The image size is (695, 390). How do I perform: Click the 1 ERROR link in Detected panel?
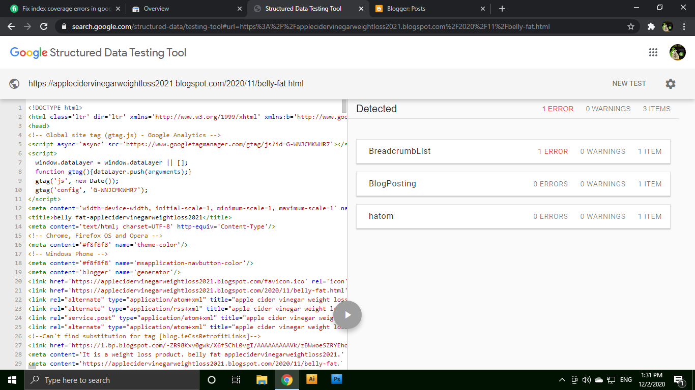[x=558, y=109]
